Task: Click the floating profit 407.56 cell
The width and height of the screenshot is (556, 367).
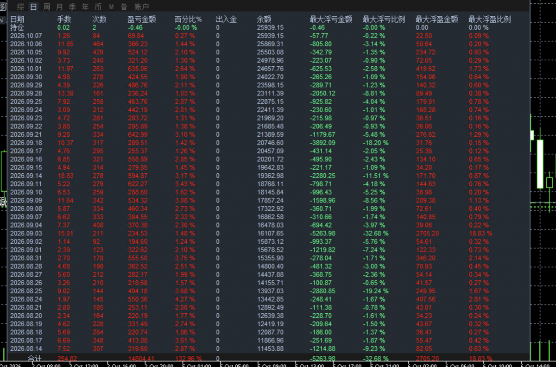Action: [426, 299]
